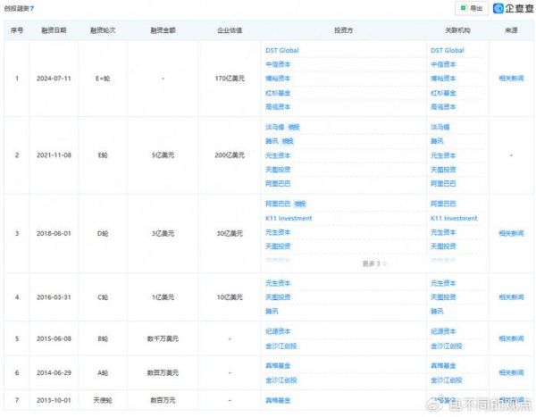Select the 融资金额 column header

(x=163, y=30)
